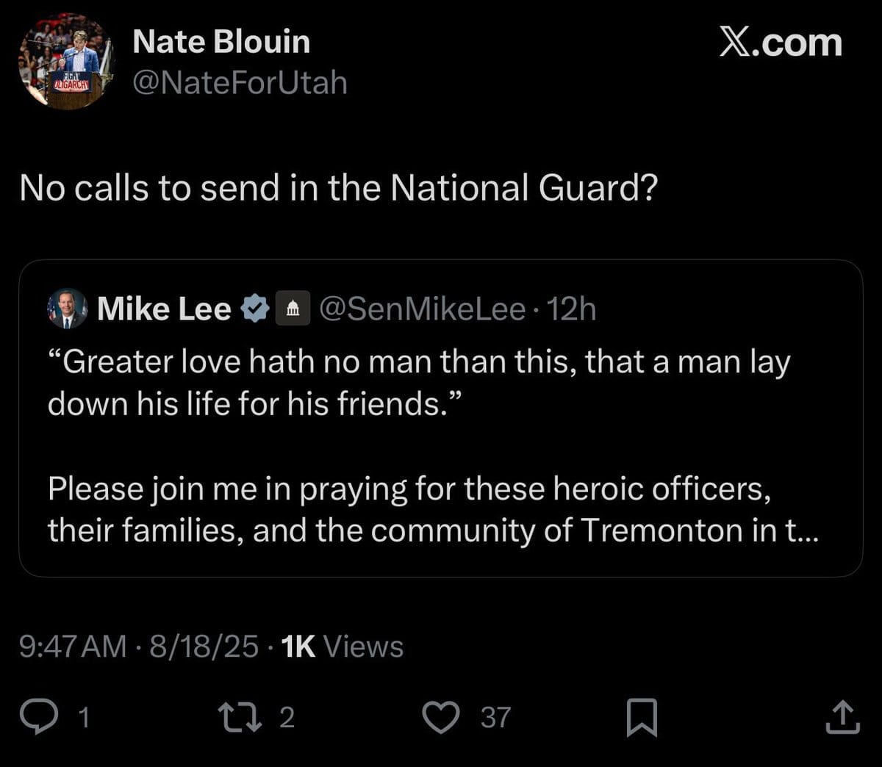The width and height of the screenshot is (882, 767).
Task: Click the Mike Lee name in quoted tweet
Action: [164, 309]
